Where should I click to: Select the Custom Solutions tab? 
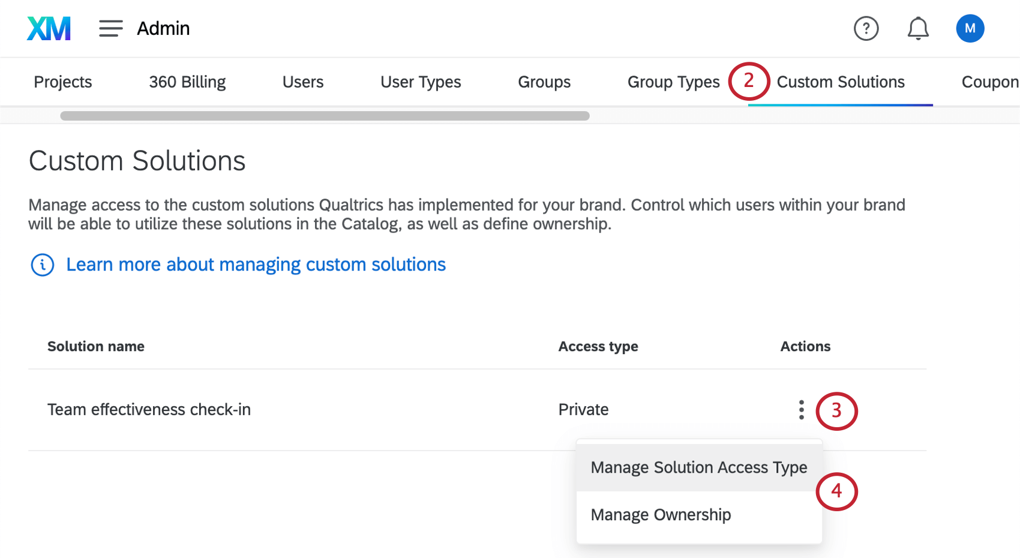[840, 82]
